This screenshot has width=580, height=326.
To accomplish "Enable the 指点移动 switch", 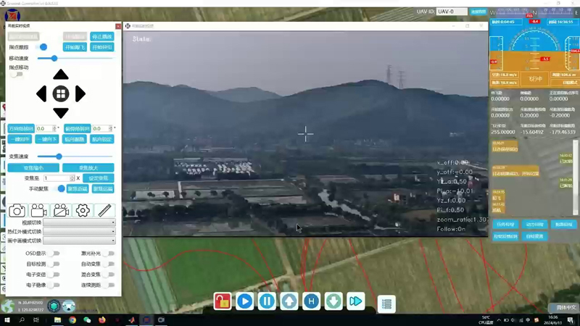I will pos(16,75).
